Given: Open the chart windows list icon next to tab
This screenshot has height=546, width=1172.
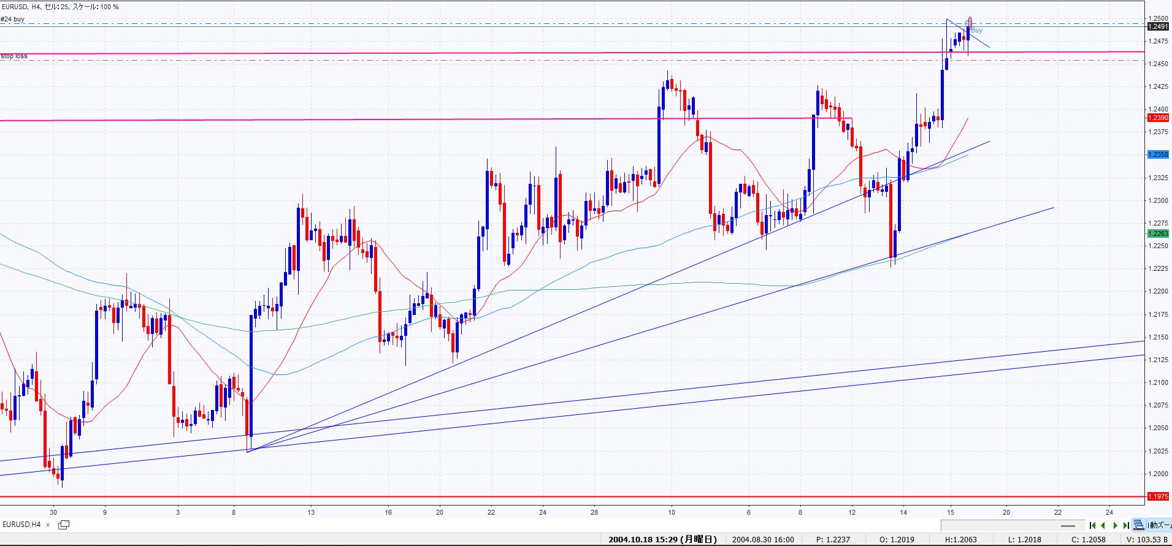Looking at the screenshot, I should [x=64, y=525].
